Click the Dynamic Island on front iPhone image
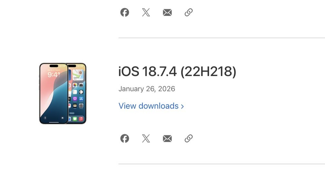325x183 pixels. pyautogui.click(x=54, y=66)
